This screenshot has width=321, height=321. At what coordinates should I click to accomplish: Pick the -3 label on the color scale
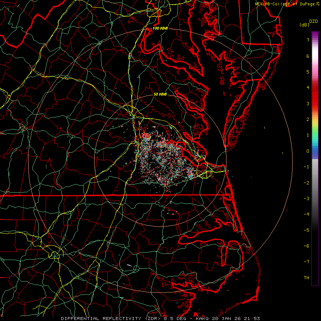[306, 199]
